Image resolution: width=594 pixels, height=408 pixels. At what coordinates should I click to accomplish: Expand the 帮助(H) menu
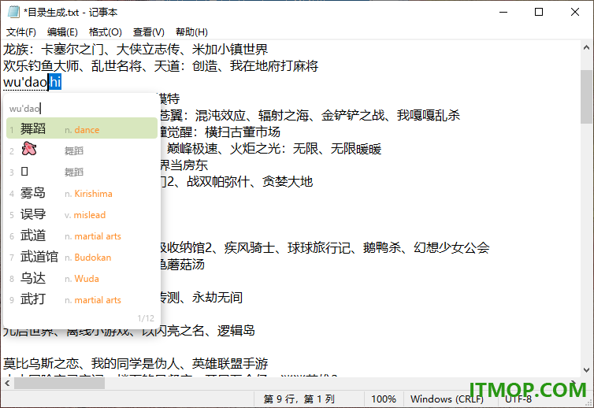[191, 32]
